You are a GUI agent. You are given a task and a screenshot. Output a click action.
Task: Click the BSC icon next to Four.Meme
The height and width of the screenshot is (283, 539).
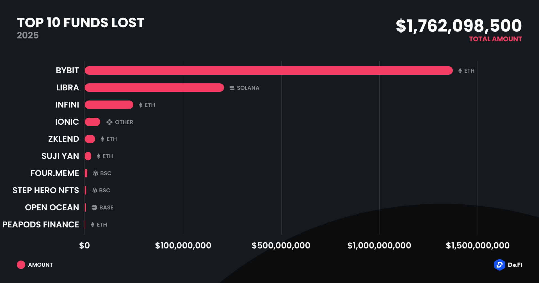(95, 173)
